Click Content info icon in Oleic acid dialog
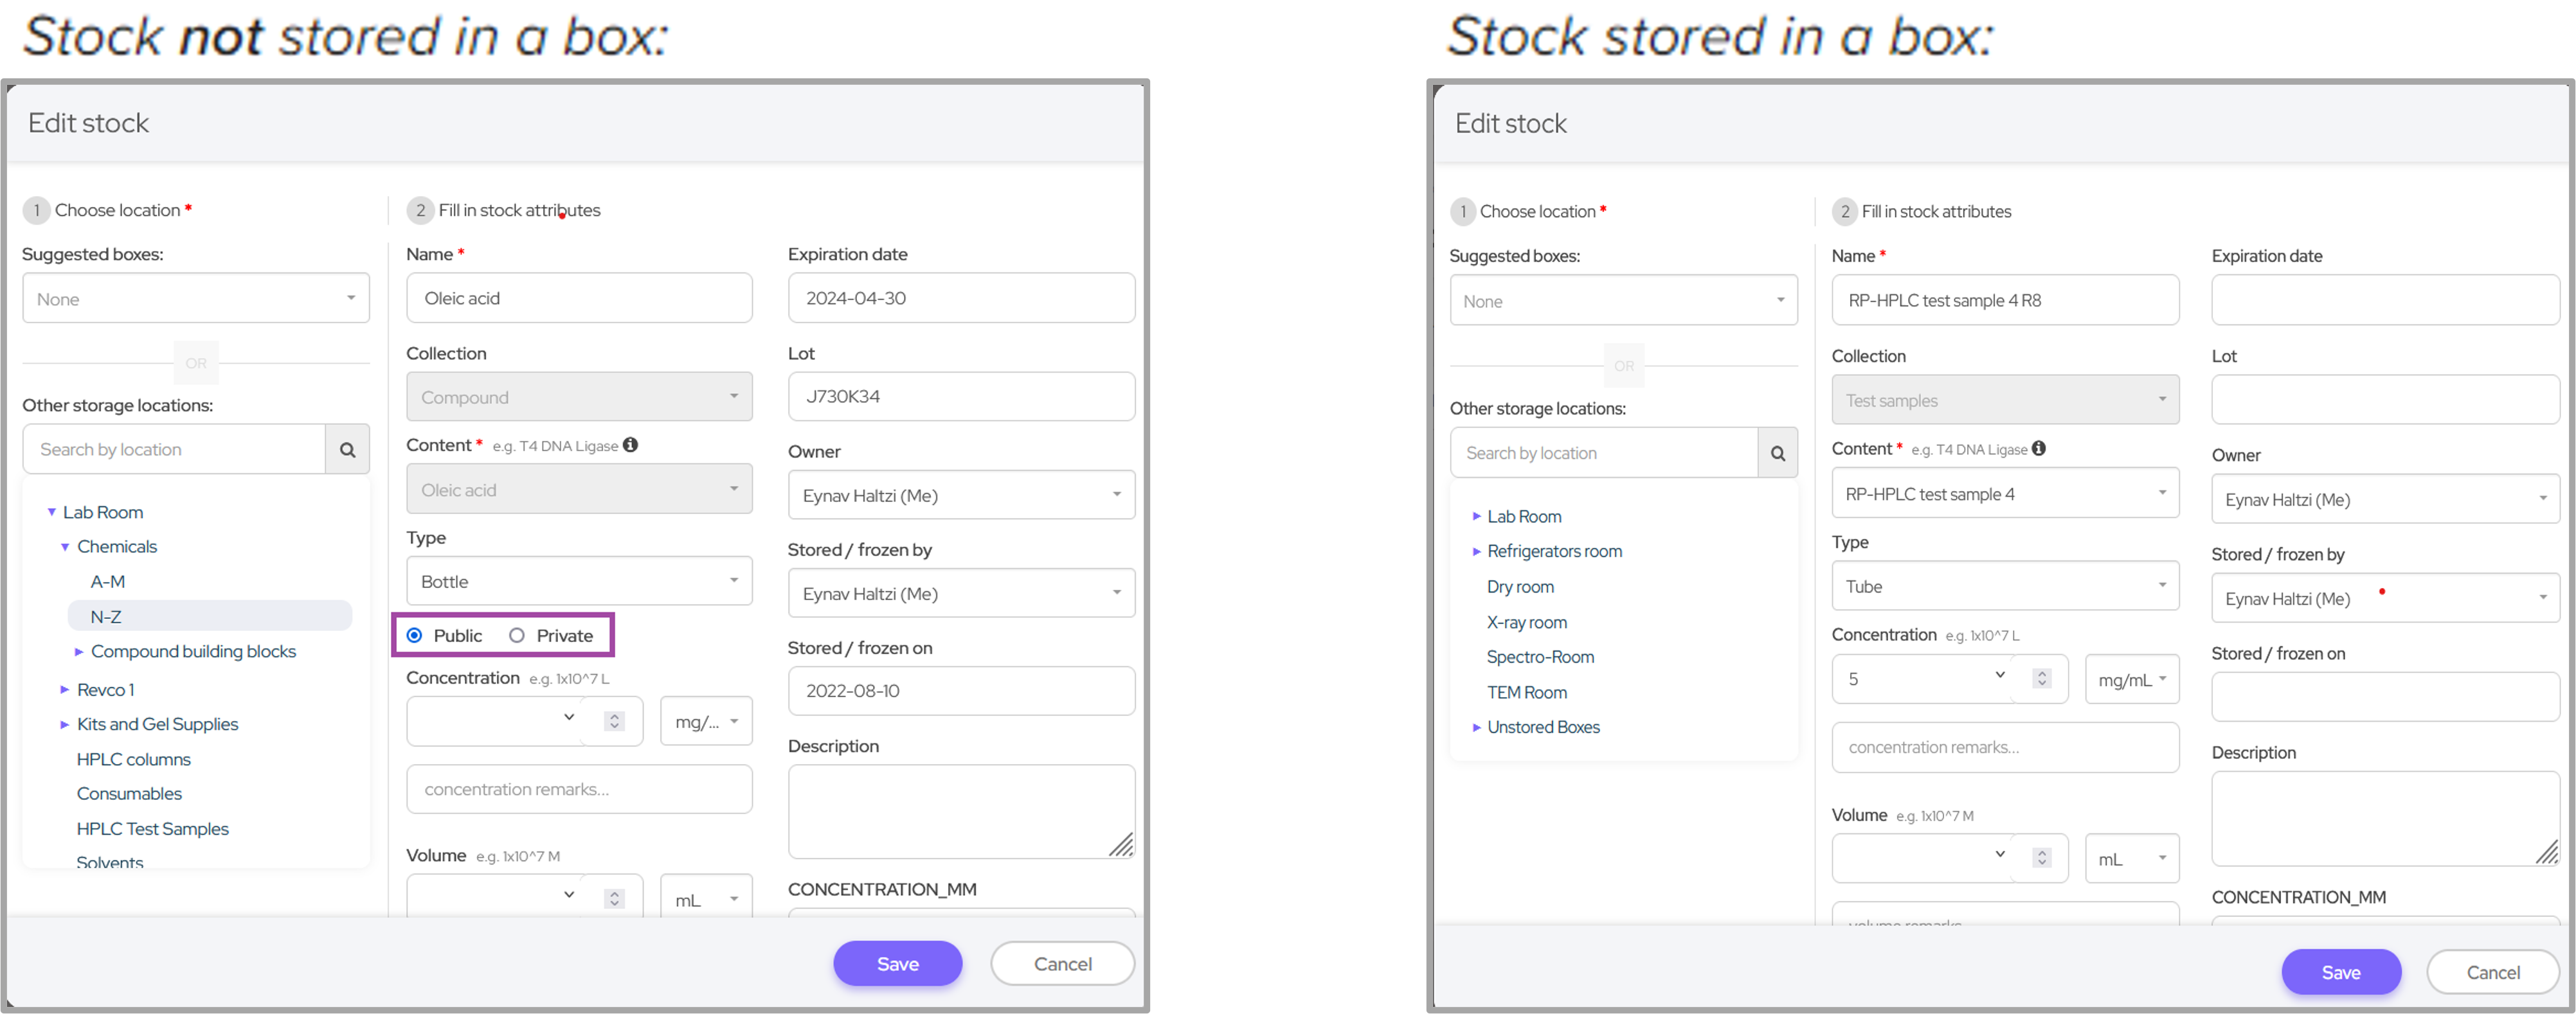 [x=630, y=445]
